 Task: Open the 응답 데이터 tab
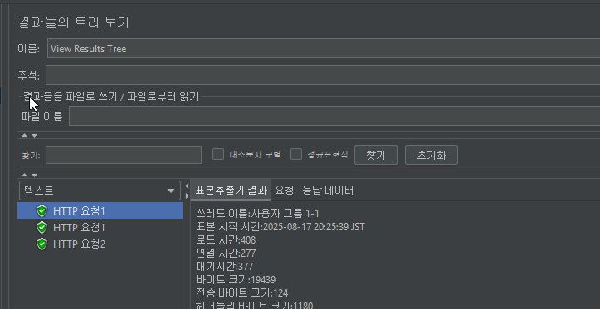point(328,191)
